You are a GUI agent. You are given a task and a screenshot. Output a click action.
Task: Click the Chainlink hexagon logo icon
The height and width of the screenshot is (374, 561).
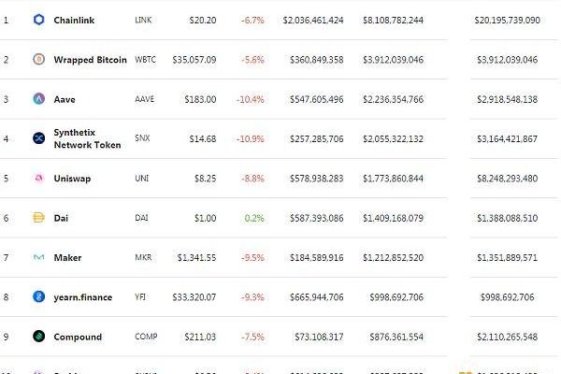click(x=38, y=20)
